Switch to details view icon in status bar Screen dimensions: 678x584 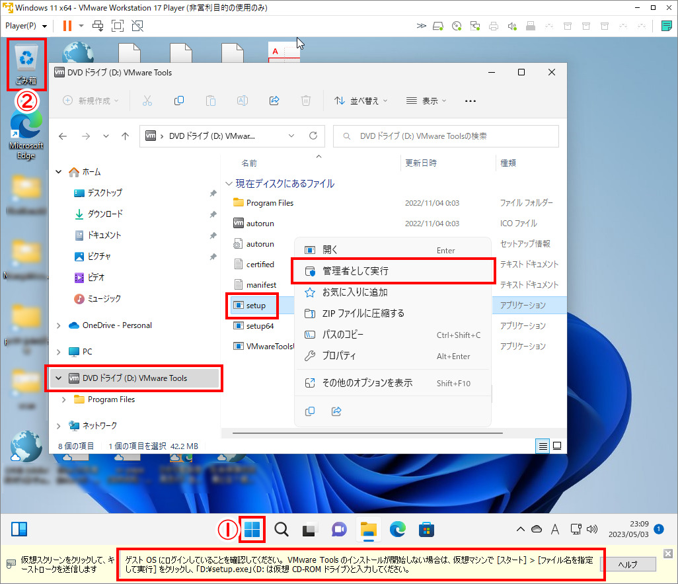click(543, 446)
